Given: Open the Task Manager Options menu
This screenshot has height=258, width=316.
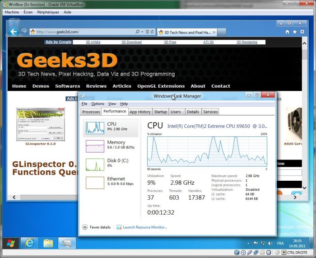Looking at the screenshot, I should 98,103.
